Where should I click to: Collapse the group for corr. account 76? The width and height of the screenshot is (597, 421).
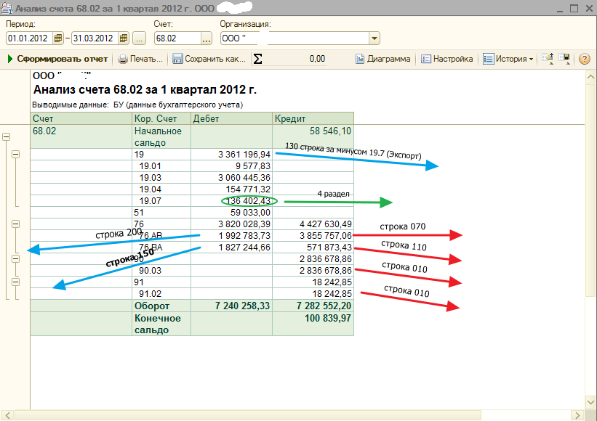click(x=16, y=224)
